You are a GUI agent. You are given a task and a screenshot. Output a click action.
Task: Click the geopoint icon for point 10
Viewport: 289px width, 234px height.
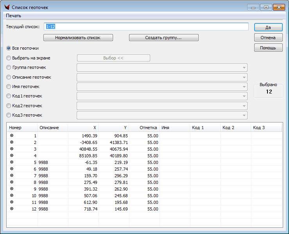11,195
